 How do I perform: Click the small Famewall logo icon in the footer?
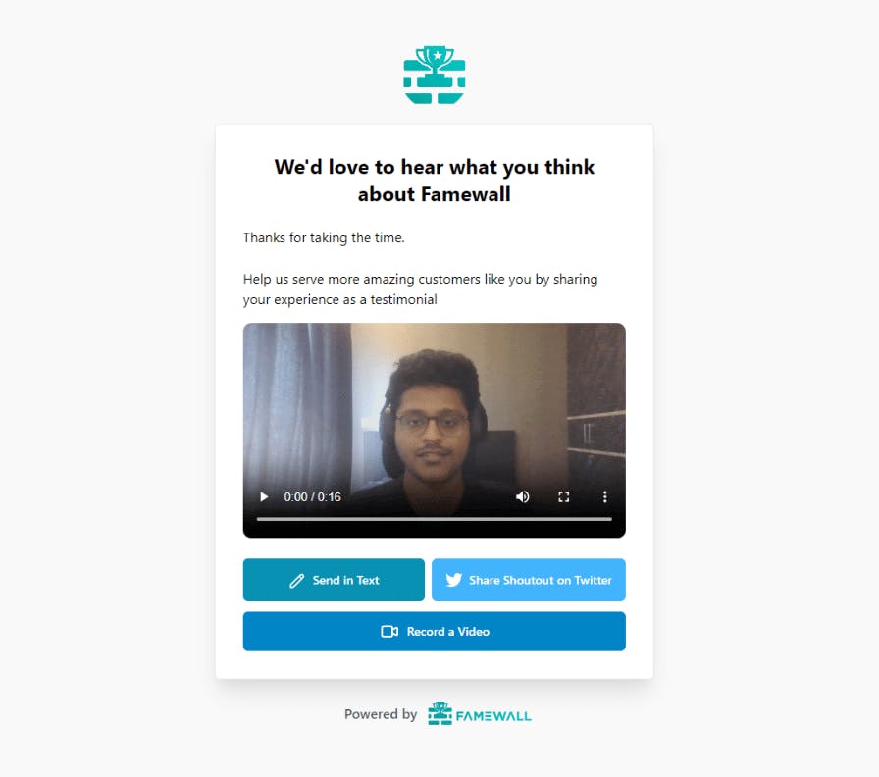[439, 713]
